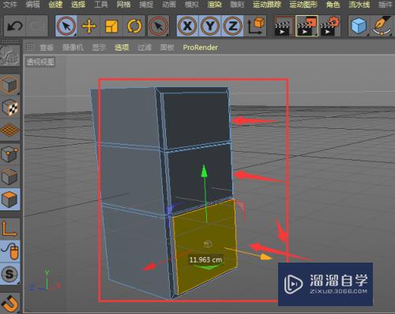This screenshot has width=395, height=314.
Task: Open the 工具 menu
Action: [100, 5]
